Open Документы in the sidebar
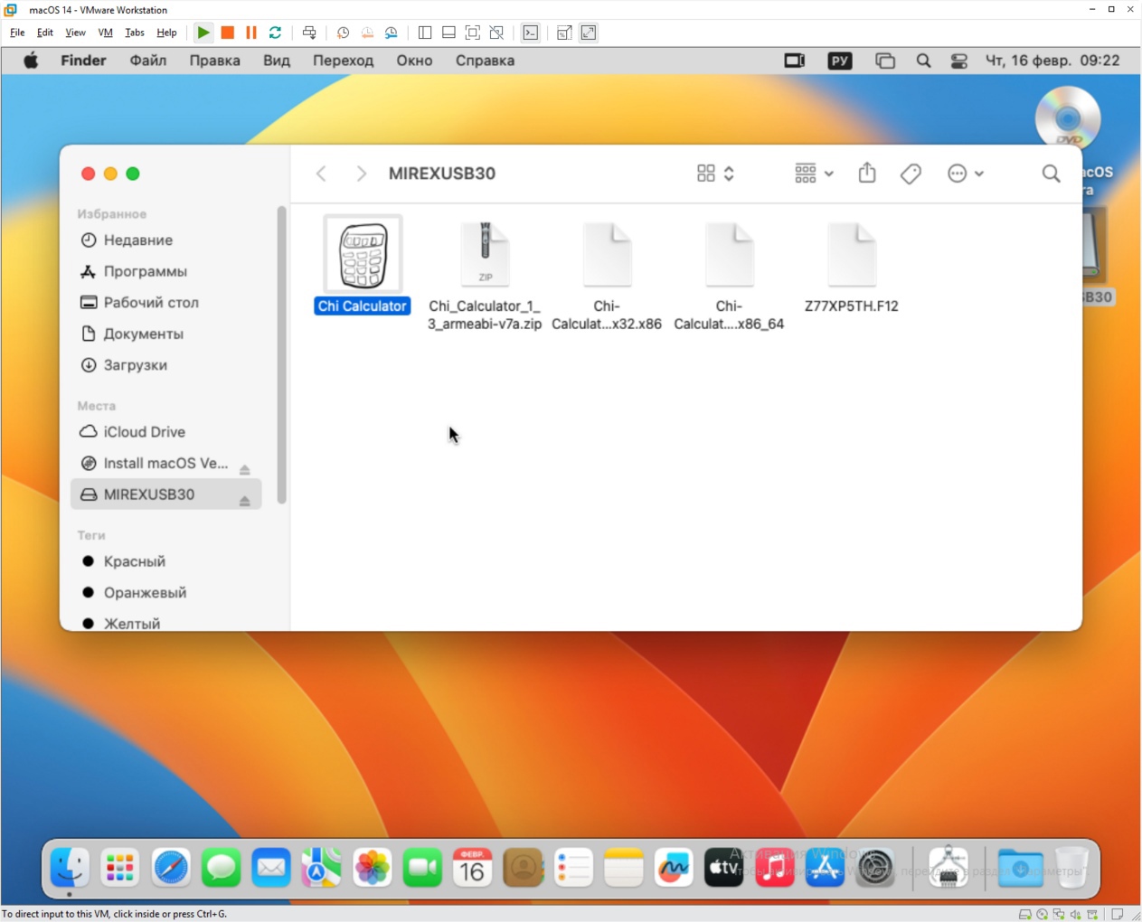This screenshot has width=1142, height=922. tap(143, 334)
